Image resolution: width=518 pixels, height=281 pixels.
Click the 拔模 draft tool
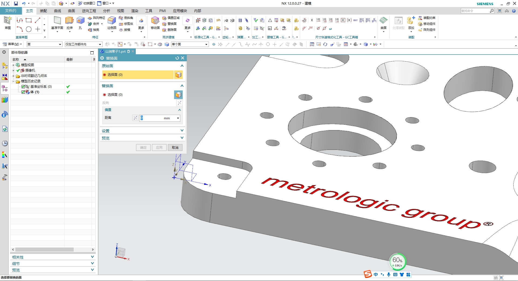(125, 30)
